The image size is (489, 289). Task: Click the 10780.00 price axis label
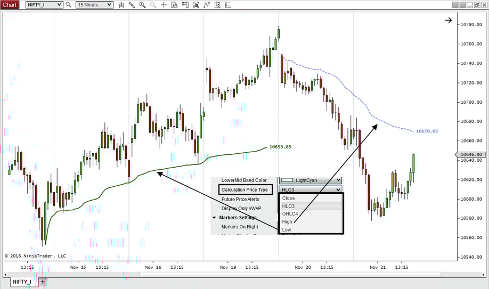coord(471,24)
